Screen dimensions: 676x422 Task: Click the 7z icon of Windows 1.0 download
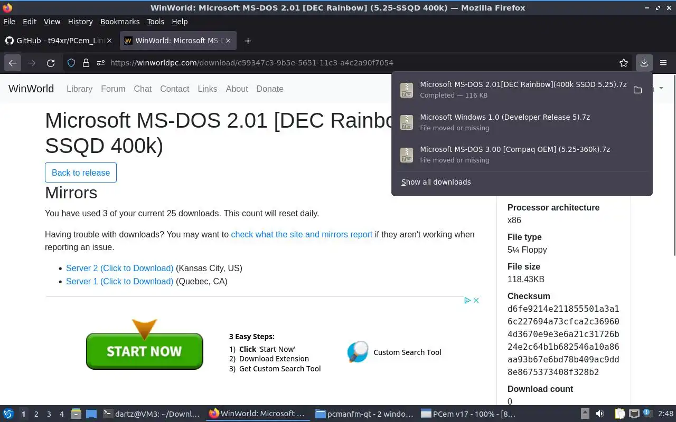[x=407, y=122]
